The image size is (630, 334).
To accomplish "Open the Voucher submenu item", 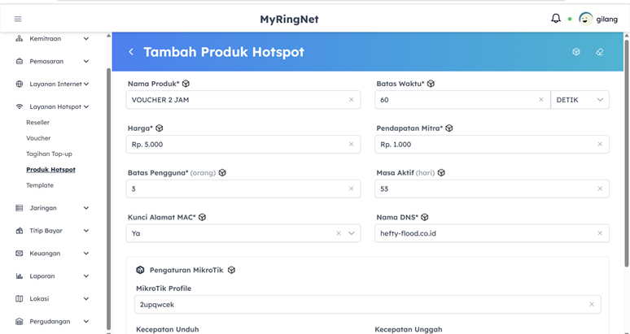I will coord(38,138).
